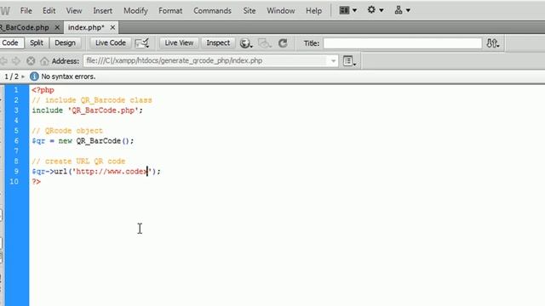The width and height of the screenshot is (545, 306).
Task: Close the QR_BarCode.php tab
Action: click(x=57, y=27)
